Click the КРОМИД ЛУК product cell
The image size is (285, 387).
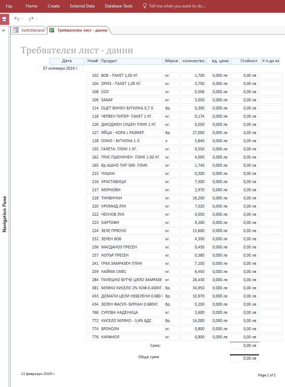click(132, 206)
